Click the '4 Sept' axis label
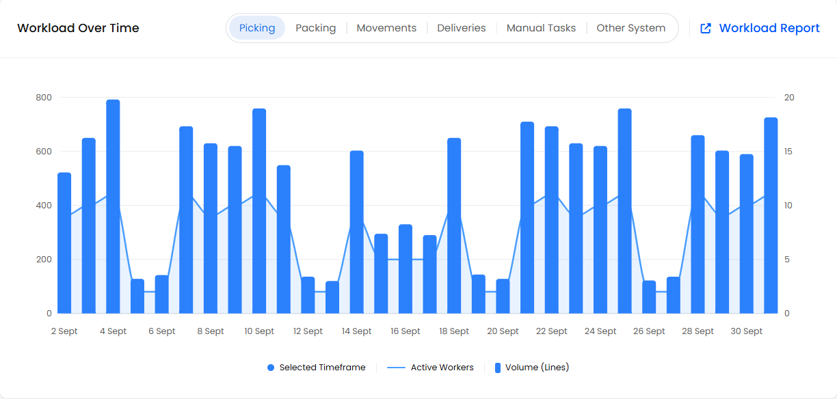 (x=113, y=331)
